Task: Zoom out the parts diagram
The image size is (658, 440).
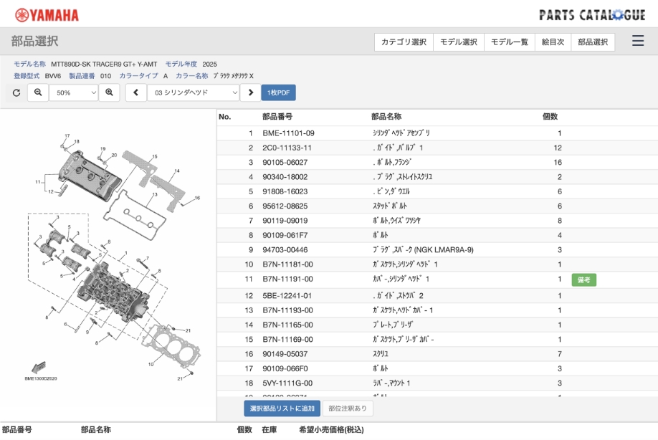Action: click(38, 92)
